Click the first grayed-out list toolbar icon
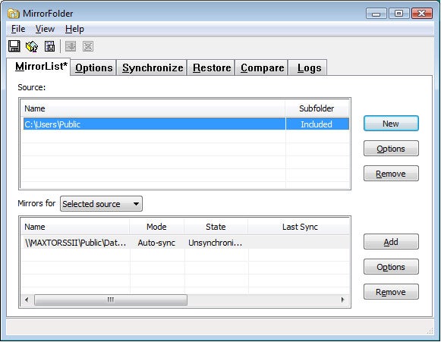This screenshot has height=342, width=441. click(x=71, y=46)
